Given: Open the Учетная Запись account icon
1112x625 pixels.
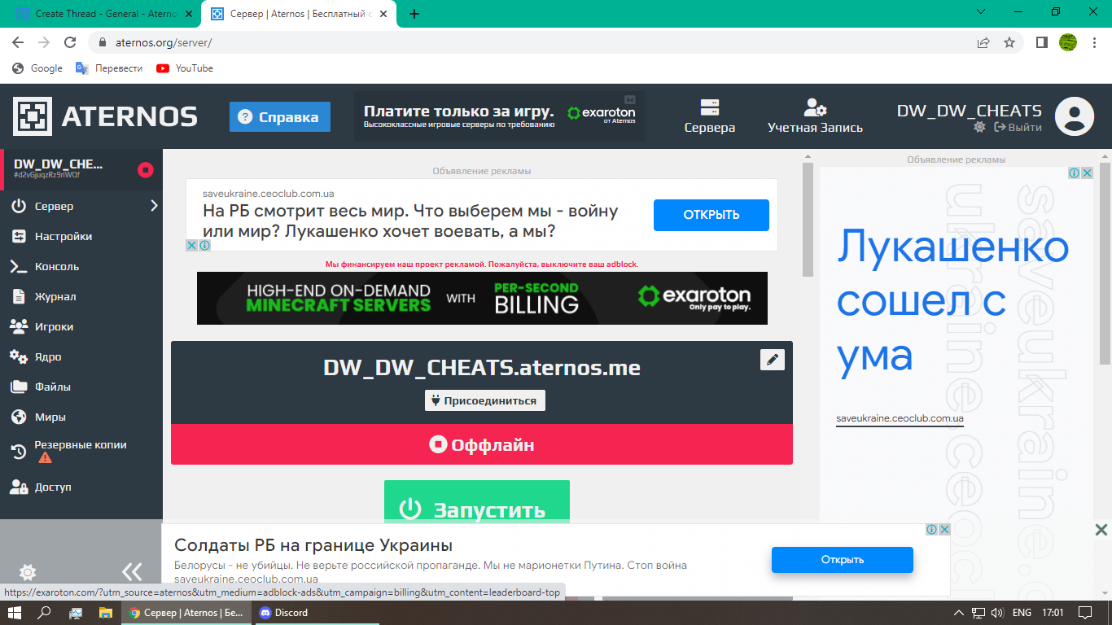Looking at the screenshot, I should click(x=815, y=107).
